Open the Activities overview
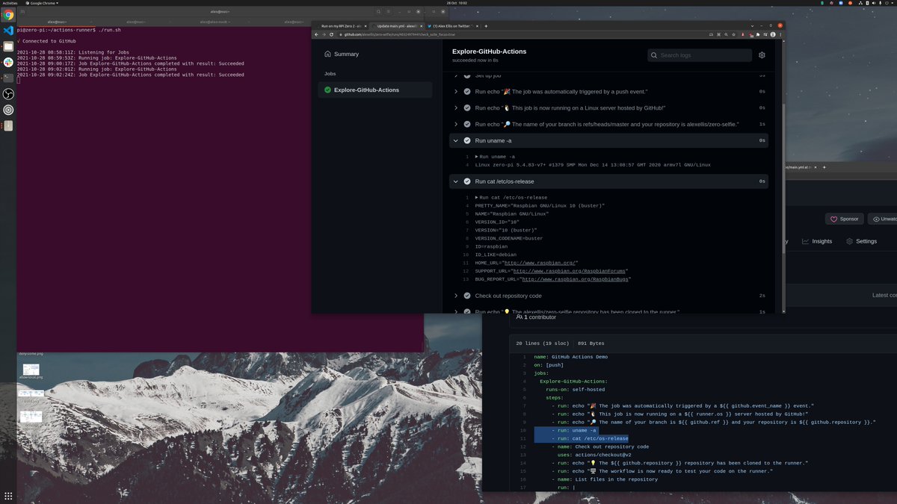Viewport: 897px width, 504px height. coord(10,3)
